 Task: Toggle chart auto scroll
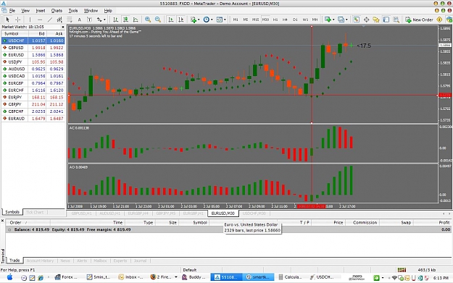pos(171,20)
